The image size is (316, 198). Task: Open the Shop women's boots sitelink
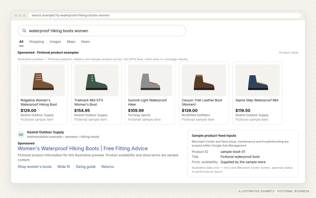[34, 167]
